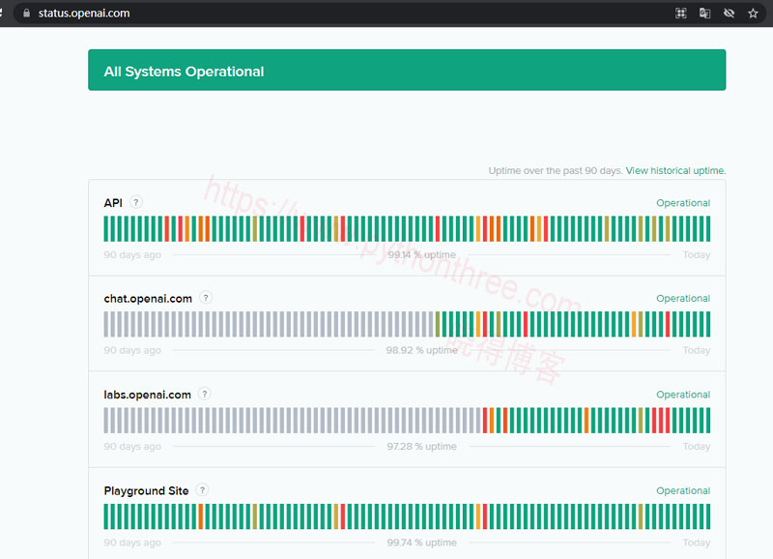Select the Playground Site component name

click(x=147, y=491)
